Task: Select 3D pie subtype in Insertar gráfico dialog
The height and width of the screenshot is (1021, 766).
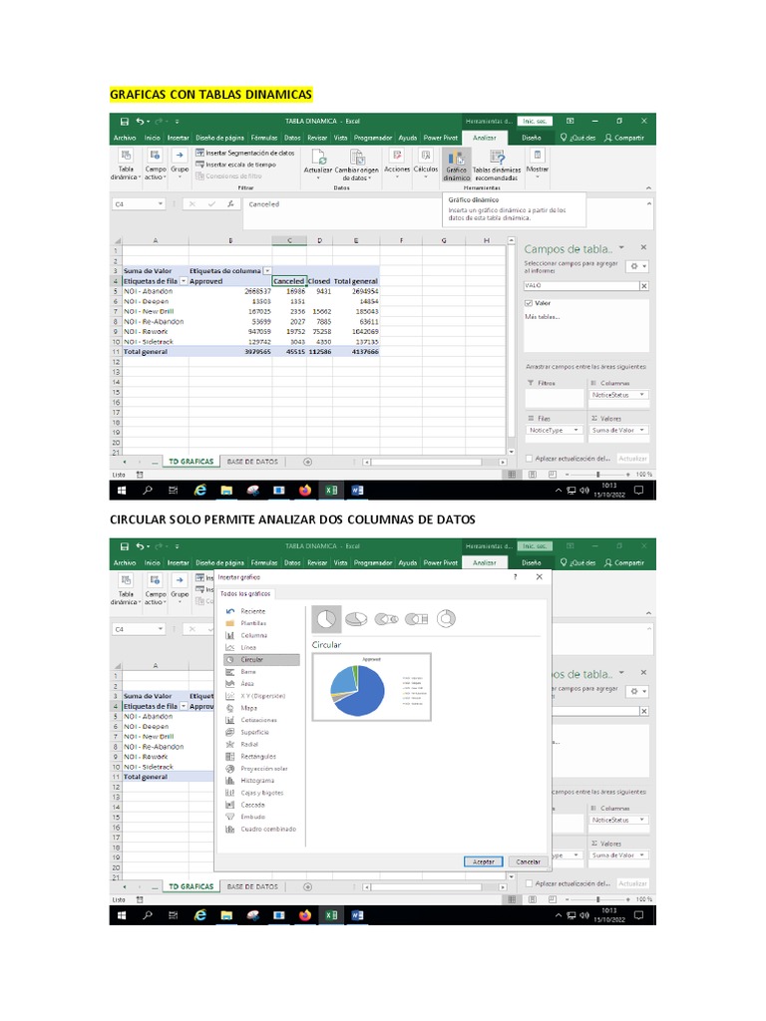Action: [356, 619]
